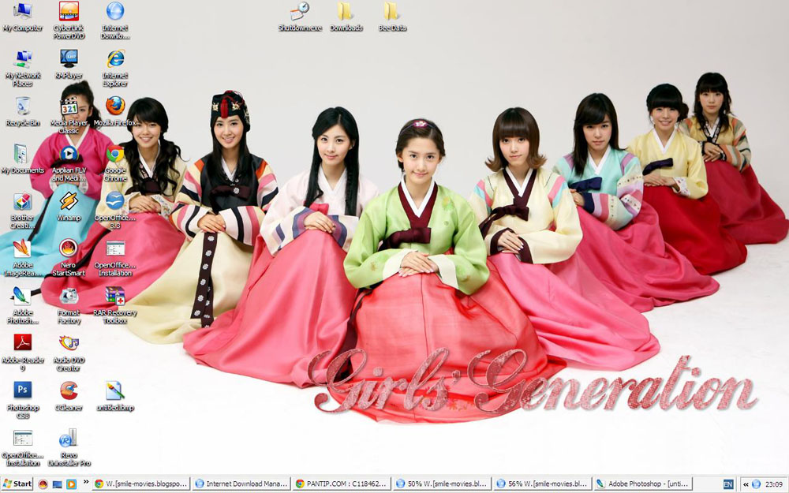Click the Adobe Photoshop feather desktop icon
The image size is (789, 493).
pyautogui.click(x=23, y=305)
